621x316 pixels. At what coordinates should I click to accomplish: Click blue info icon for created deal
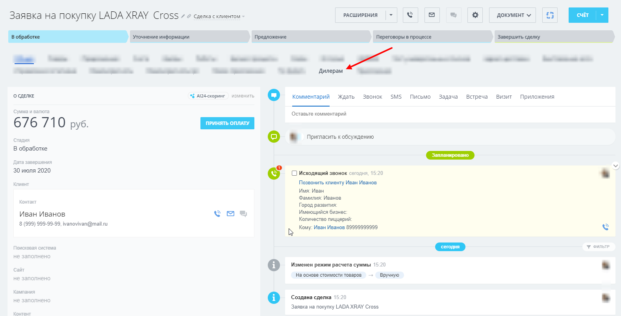pyautogui.click(x=274, y=298)
